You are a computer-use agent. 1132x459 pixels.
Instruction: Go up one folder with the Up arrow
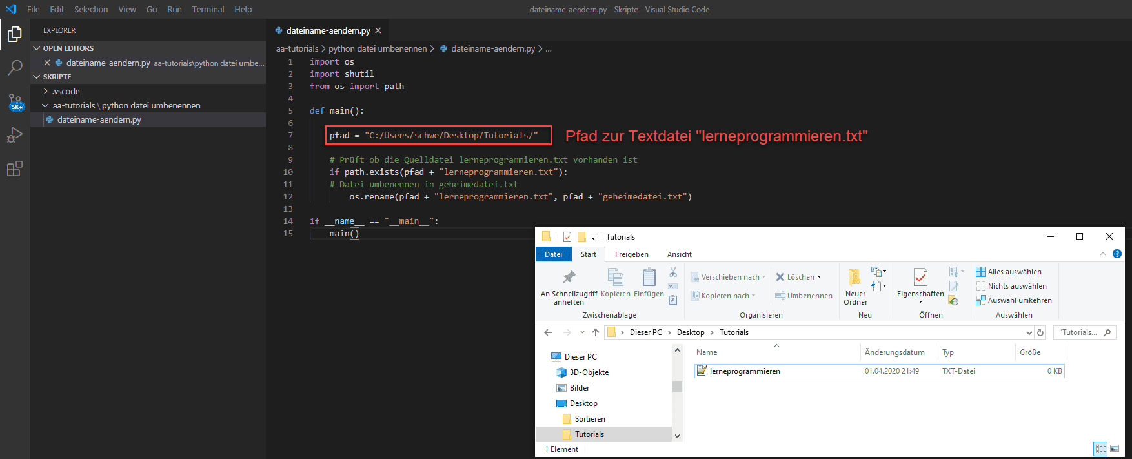[x=595, y=332]
